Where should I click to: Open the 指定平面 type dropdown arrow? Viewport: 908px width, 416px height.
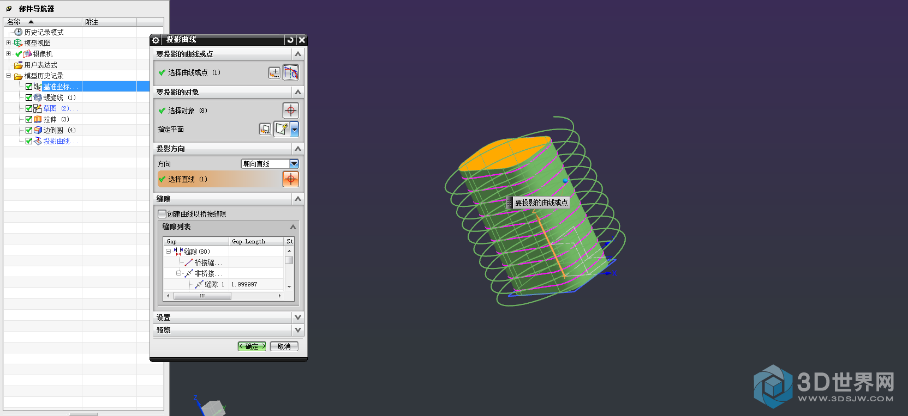(295, 129)
